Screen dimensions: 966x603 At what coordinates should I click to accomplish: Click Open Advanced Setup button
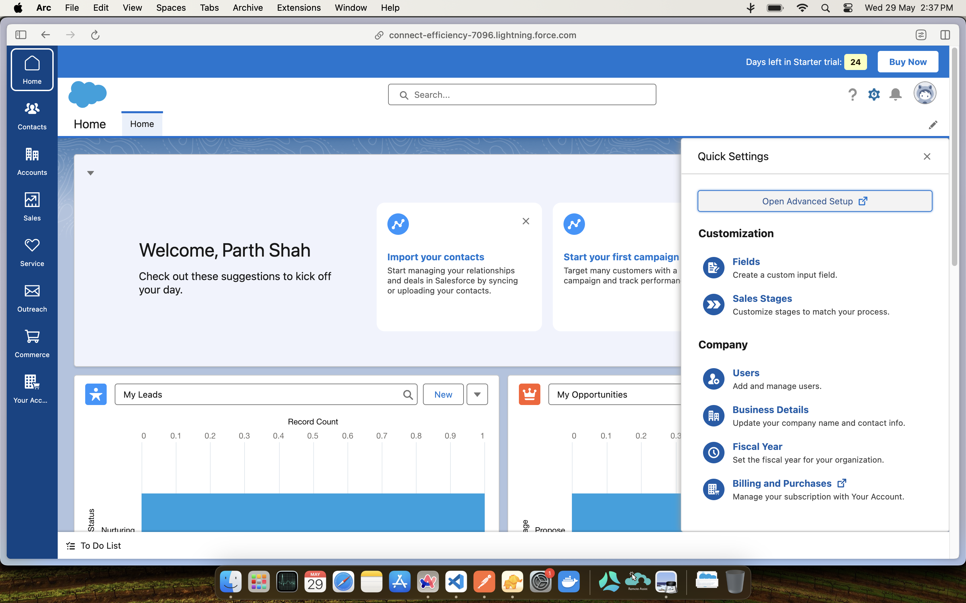814,201
